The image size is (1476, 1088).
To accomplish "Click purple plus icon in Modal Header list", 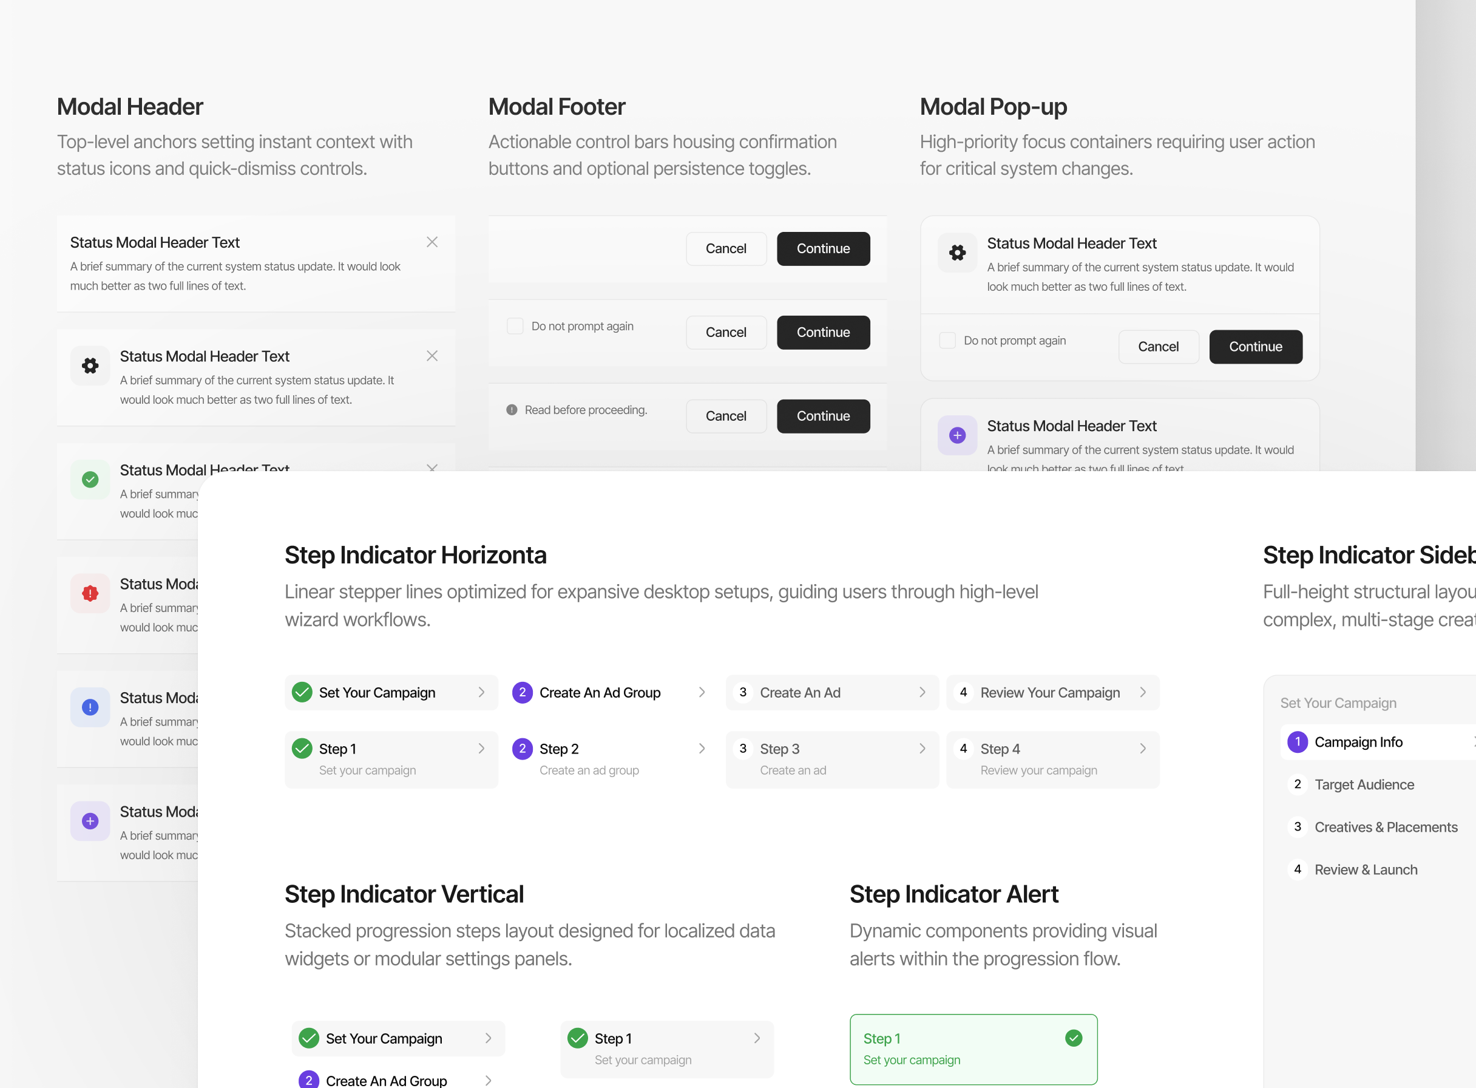I will [x=90, y=821].
